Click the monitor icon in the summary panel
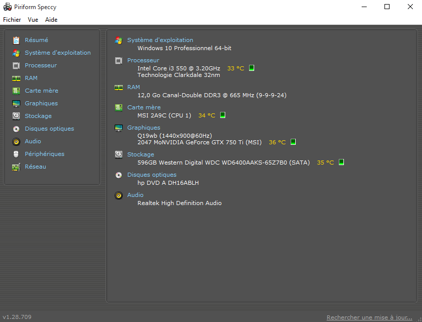 (x=119, y=128)
